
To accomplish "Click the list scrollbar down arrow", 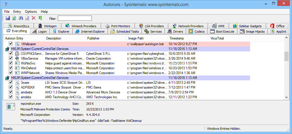I will click(286, 97).
